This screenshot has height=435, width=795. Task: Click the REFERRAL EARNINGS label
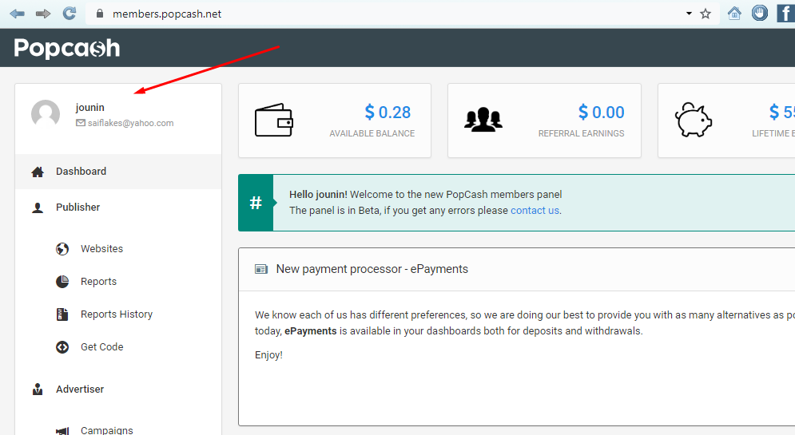[x=581, y=133]
